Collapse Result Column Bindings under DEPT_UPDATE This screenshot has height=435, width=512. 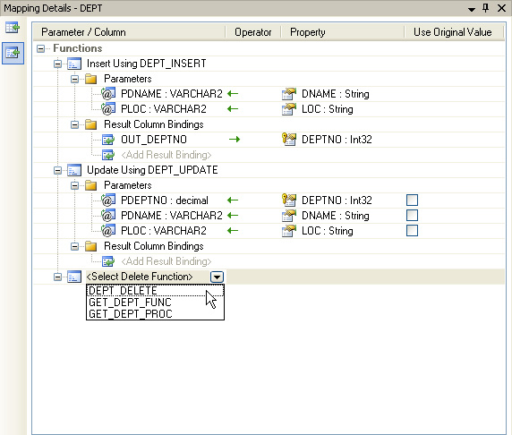click(74, 246)
